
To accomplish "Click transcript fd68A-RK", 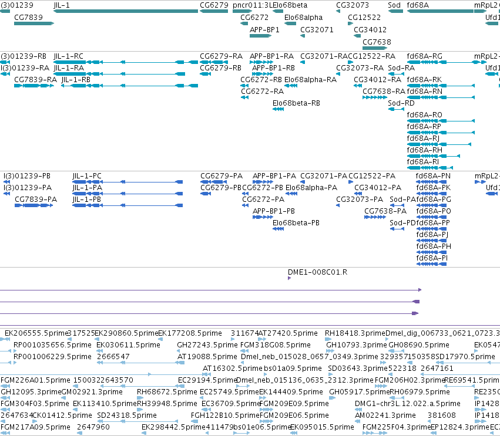I will tap(424, 80).
